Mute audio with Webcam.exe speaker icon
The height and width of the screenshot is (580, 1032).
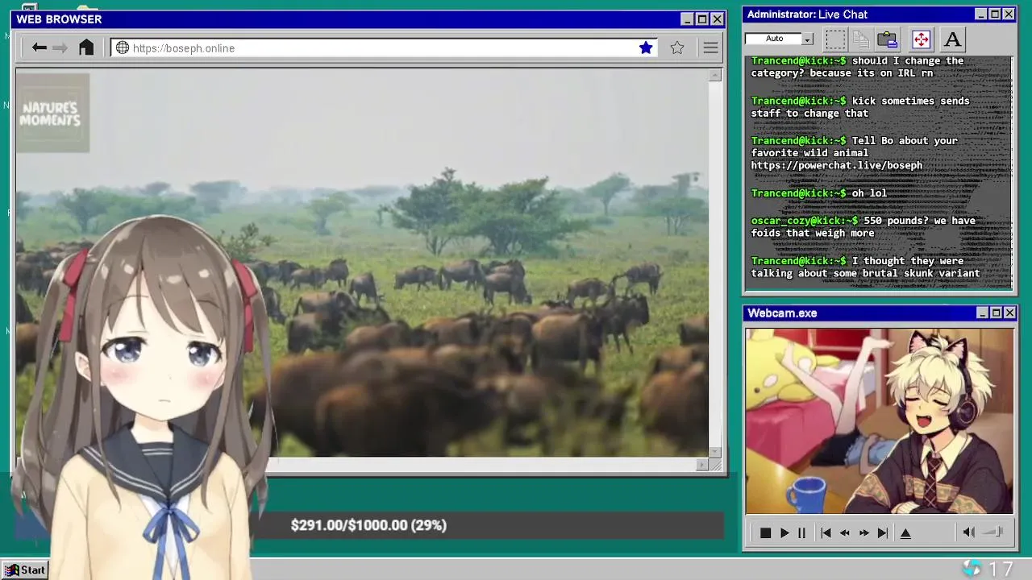969,532
